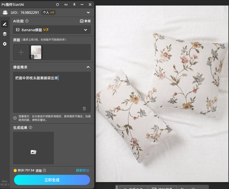Open the settings gear in left sidebar
This screenshot has width=229, height=189.
tap(4, 44)
